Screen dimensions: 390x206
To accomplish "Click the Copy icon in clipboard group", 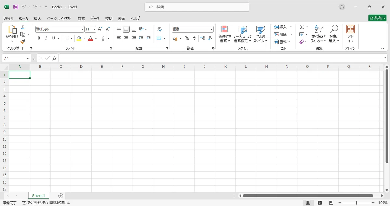I will point(23,34).
